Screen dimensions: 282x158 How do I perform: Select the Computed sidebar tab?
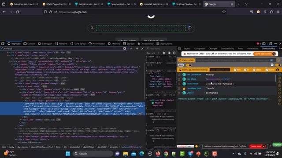point(200,49)
